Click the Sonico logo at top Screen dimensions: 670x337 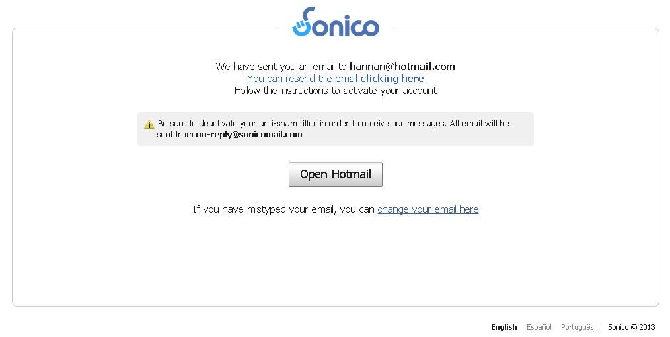click(x=336, y=22)
